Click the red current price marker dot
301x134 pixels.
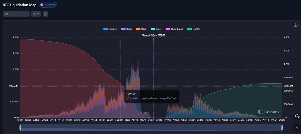[x=154, y=118]
